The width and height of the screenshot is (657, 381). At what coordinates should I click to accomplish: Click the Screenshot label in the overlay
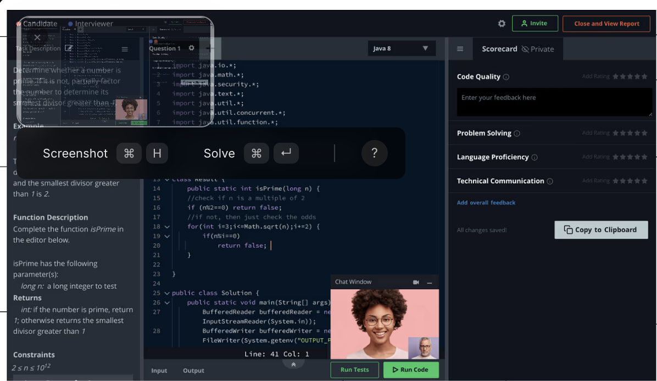(x=75, y=154)
